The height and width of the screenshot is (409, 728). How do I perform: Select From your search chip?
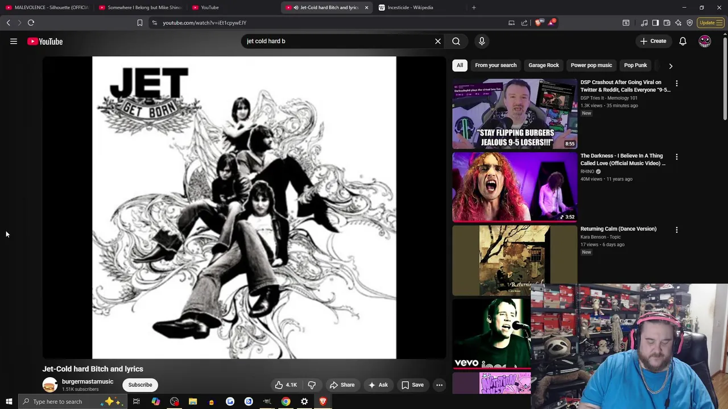[496, 65]
